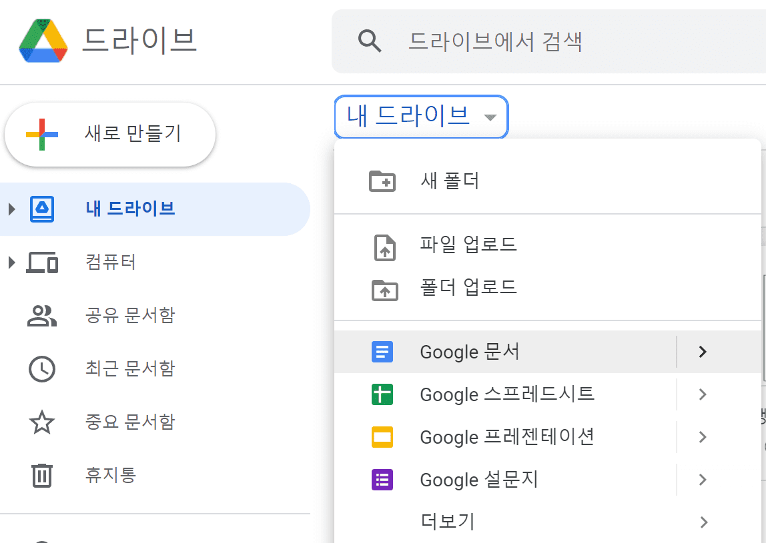
Task: Expand the 더보기 submenu arrow
Action: point(703,522)
